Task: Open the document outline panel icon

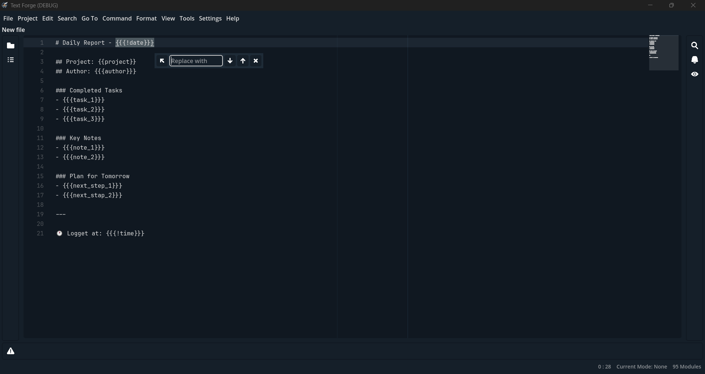Action: click(x=11, y=59)
